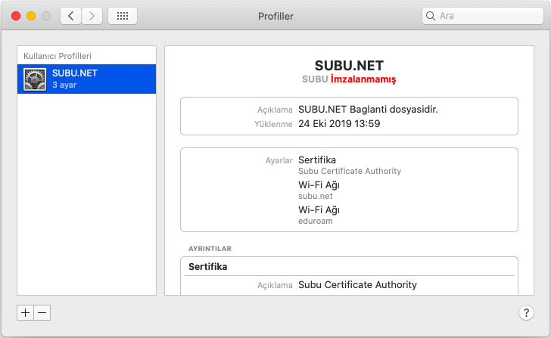Close the Profiller window with red button
The height and width of the screenshot is (338, 551).
[x=16, y=16]
